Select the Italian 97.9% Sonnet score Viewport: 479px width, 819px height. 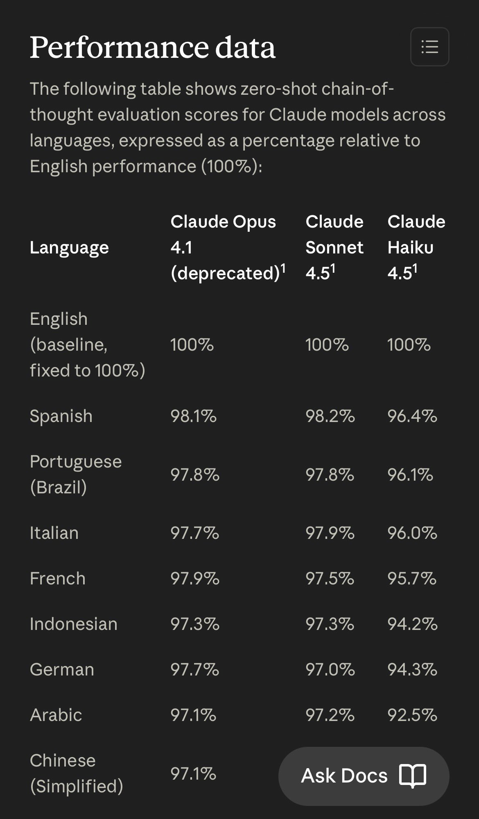click(x=330, y=533)
